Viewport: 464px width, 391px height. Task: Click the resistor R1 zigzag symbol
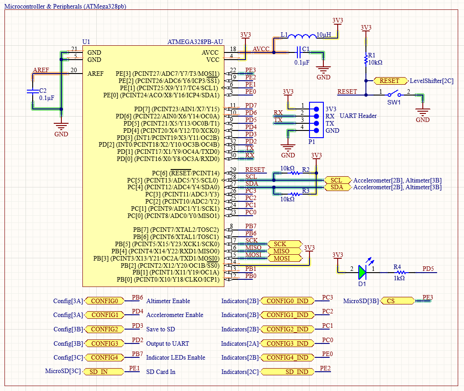366,59
